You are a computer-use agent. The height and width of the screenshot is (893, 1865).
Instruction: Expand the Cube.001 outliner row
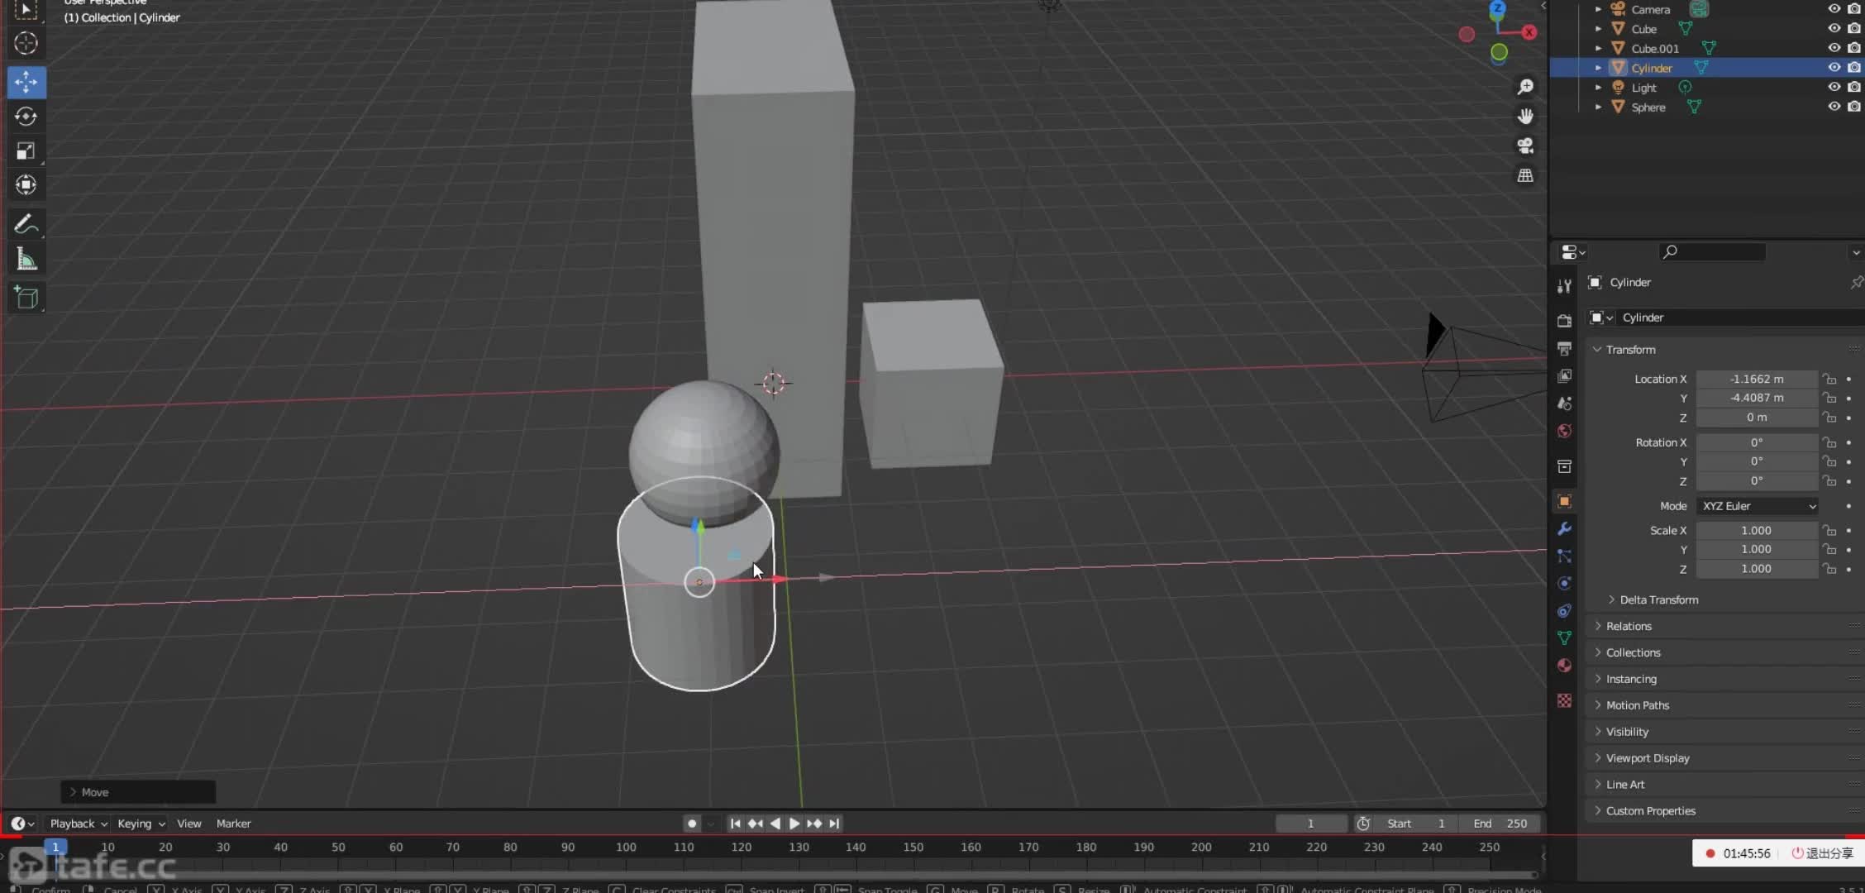[x=1598, y=48]
